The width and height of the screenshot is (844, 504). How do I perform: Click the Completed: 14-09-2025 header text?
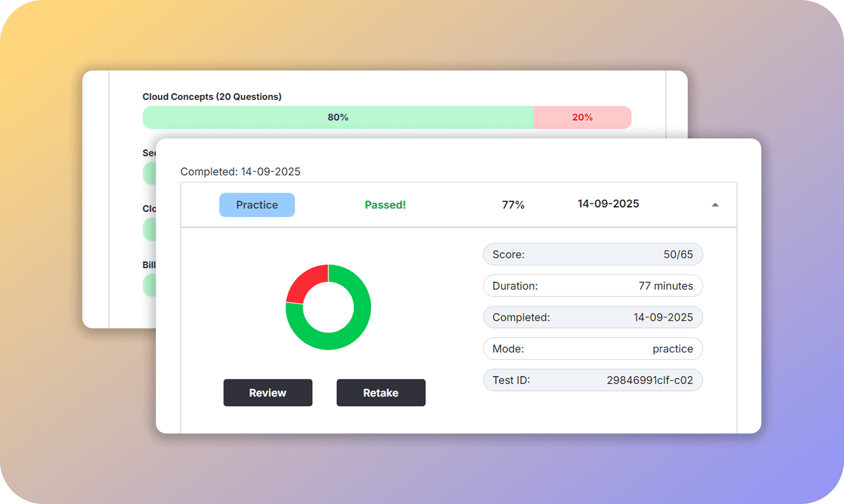(240, 172)
